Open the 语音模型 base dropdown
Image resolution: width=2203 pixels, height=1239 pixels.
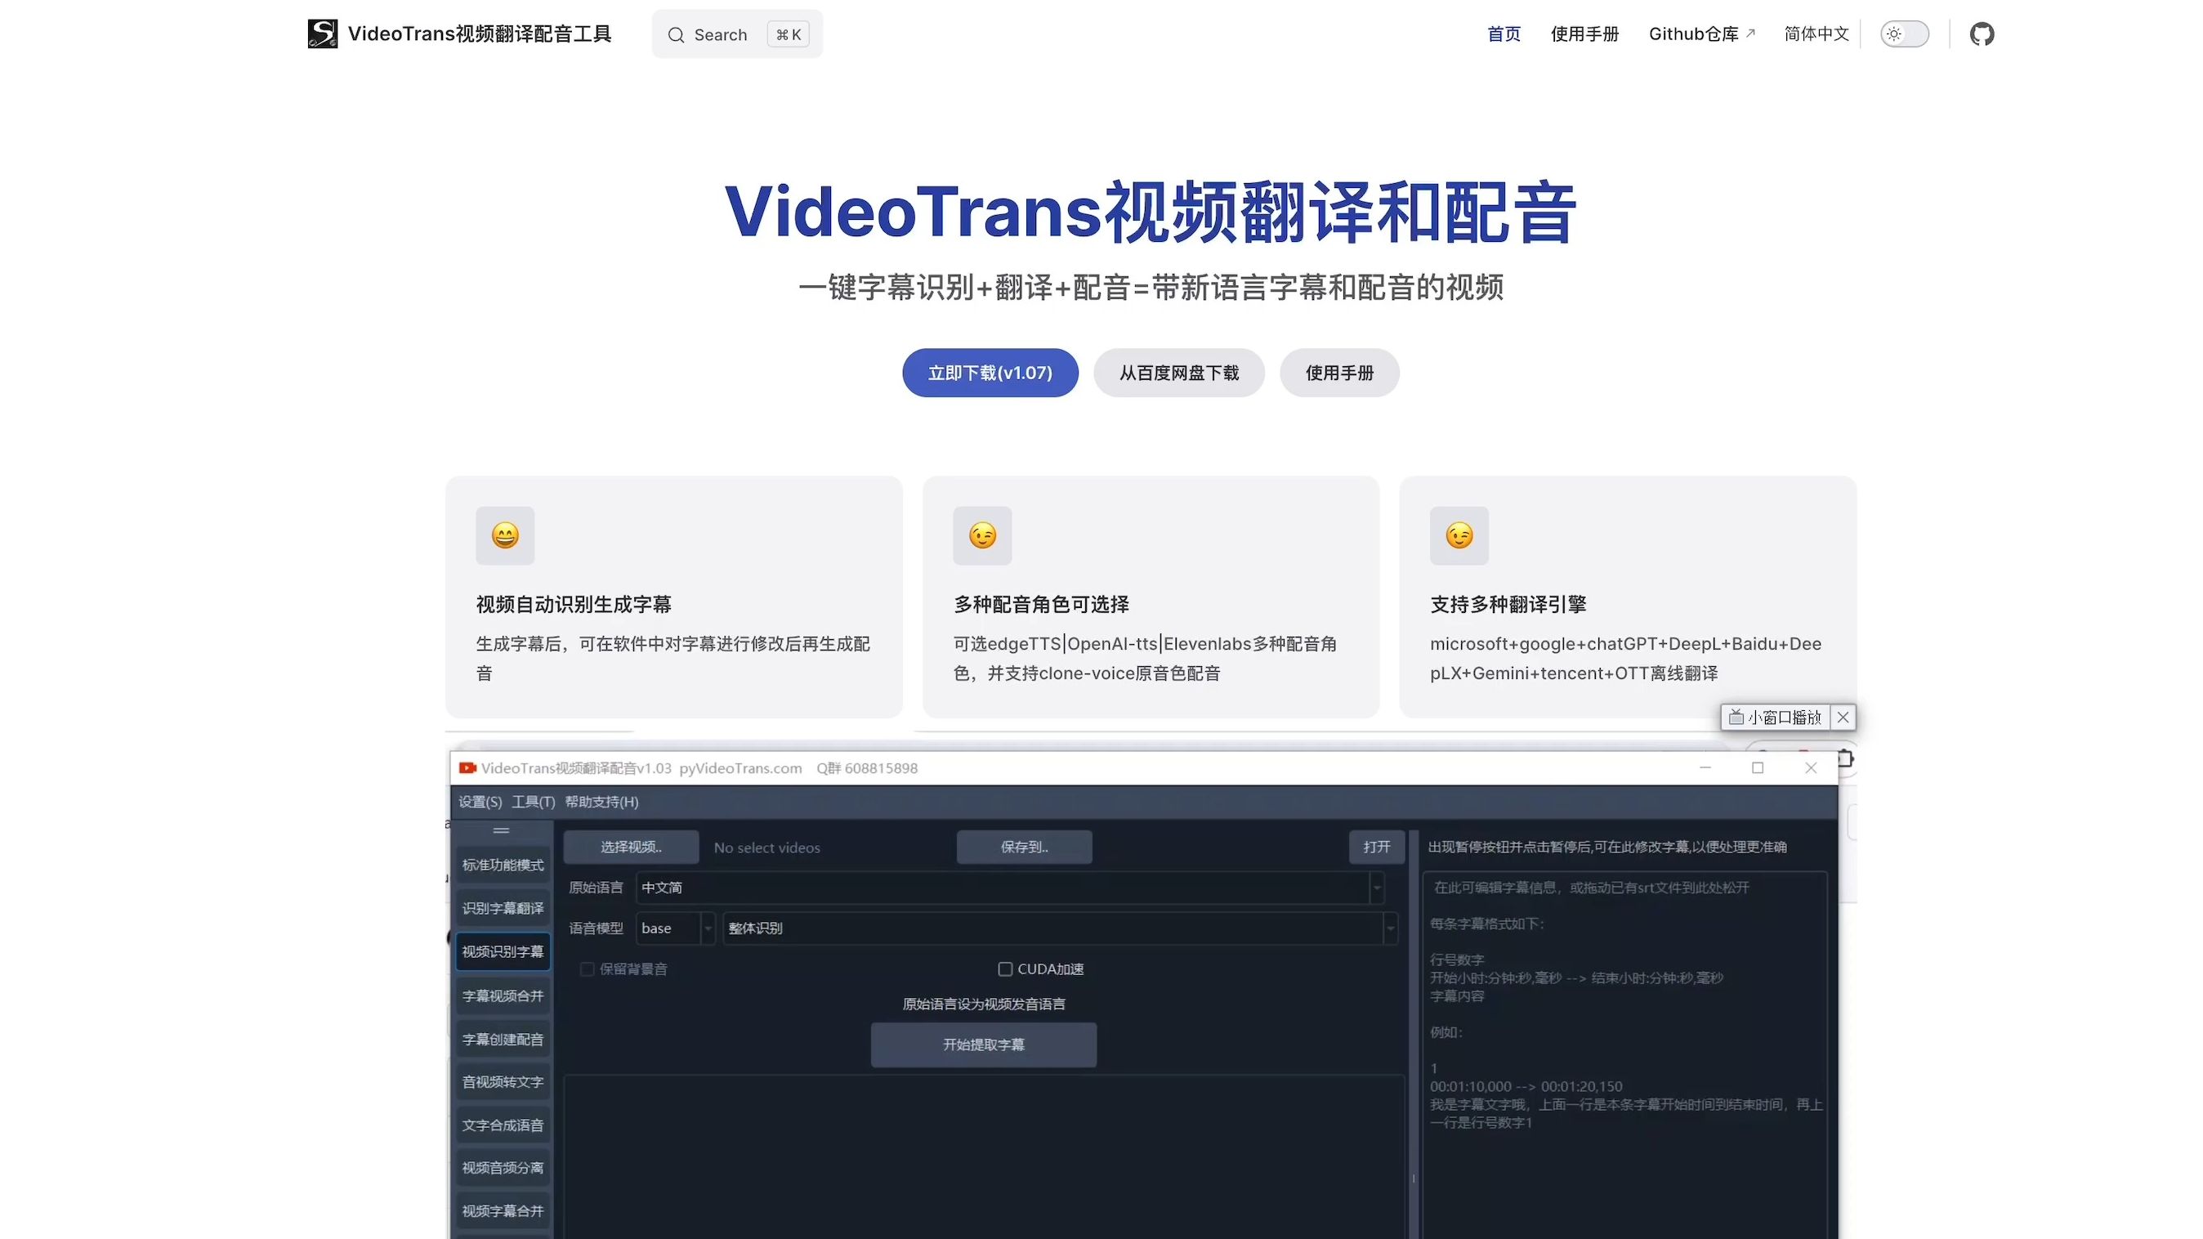(676, 928)
